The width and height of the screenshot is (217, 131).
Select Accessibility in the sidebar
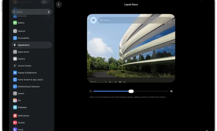point(31,38)
